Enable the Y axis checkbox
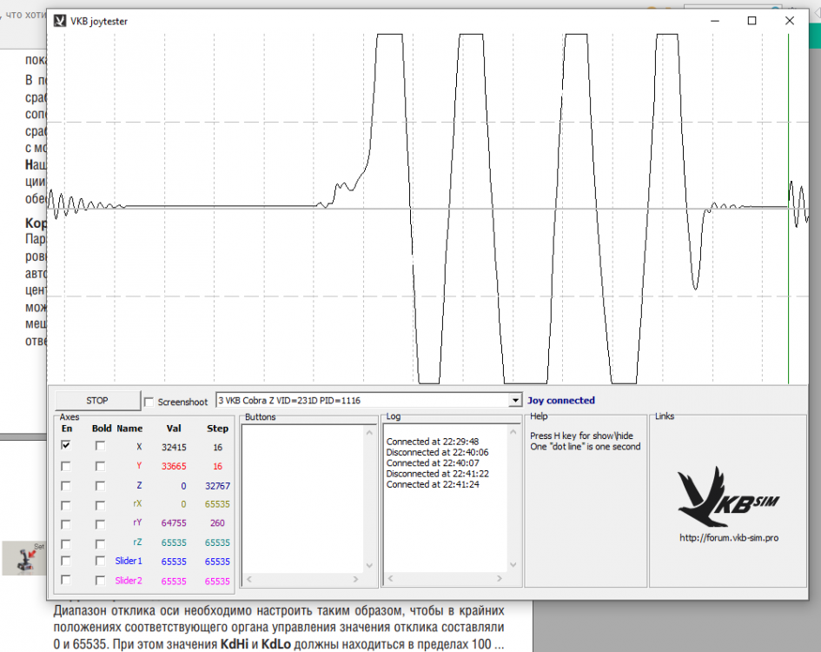The image size is (821, 652). tap(65, 466)
